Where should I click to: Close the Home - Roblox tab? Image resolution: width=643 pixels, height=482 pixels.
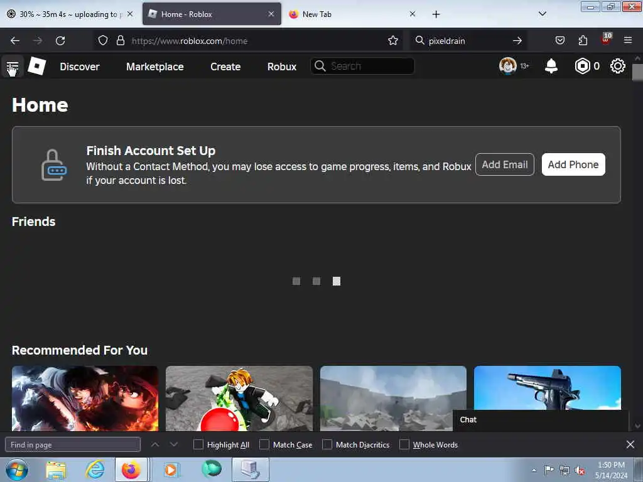[x=271, y=14]
